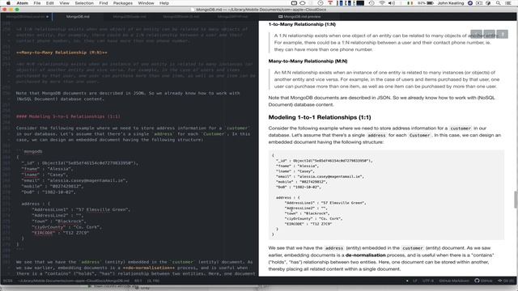Click the Wi-Fi icon in menu bar

[x=382, y=3]
